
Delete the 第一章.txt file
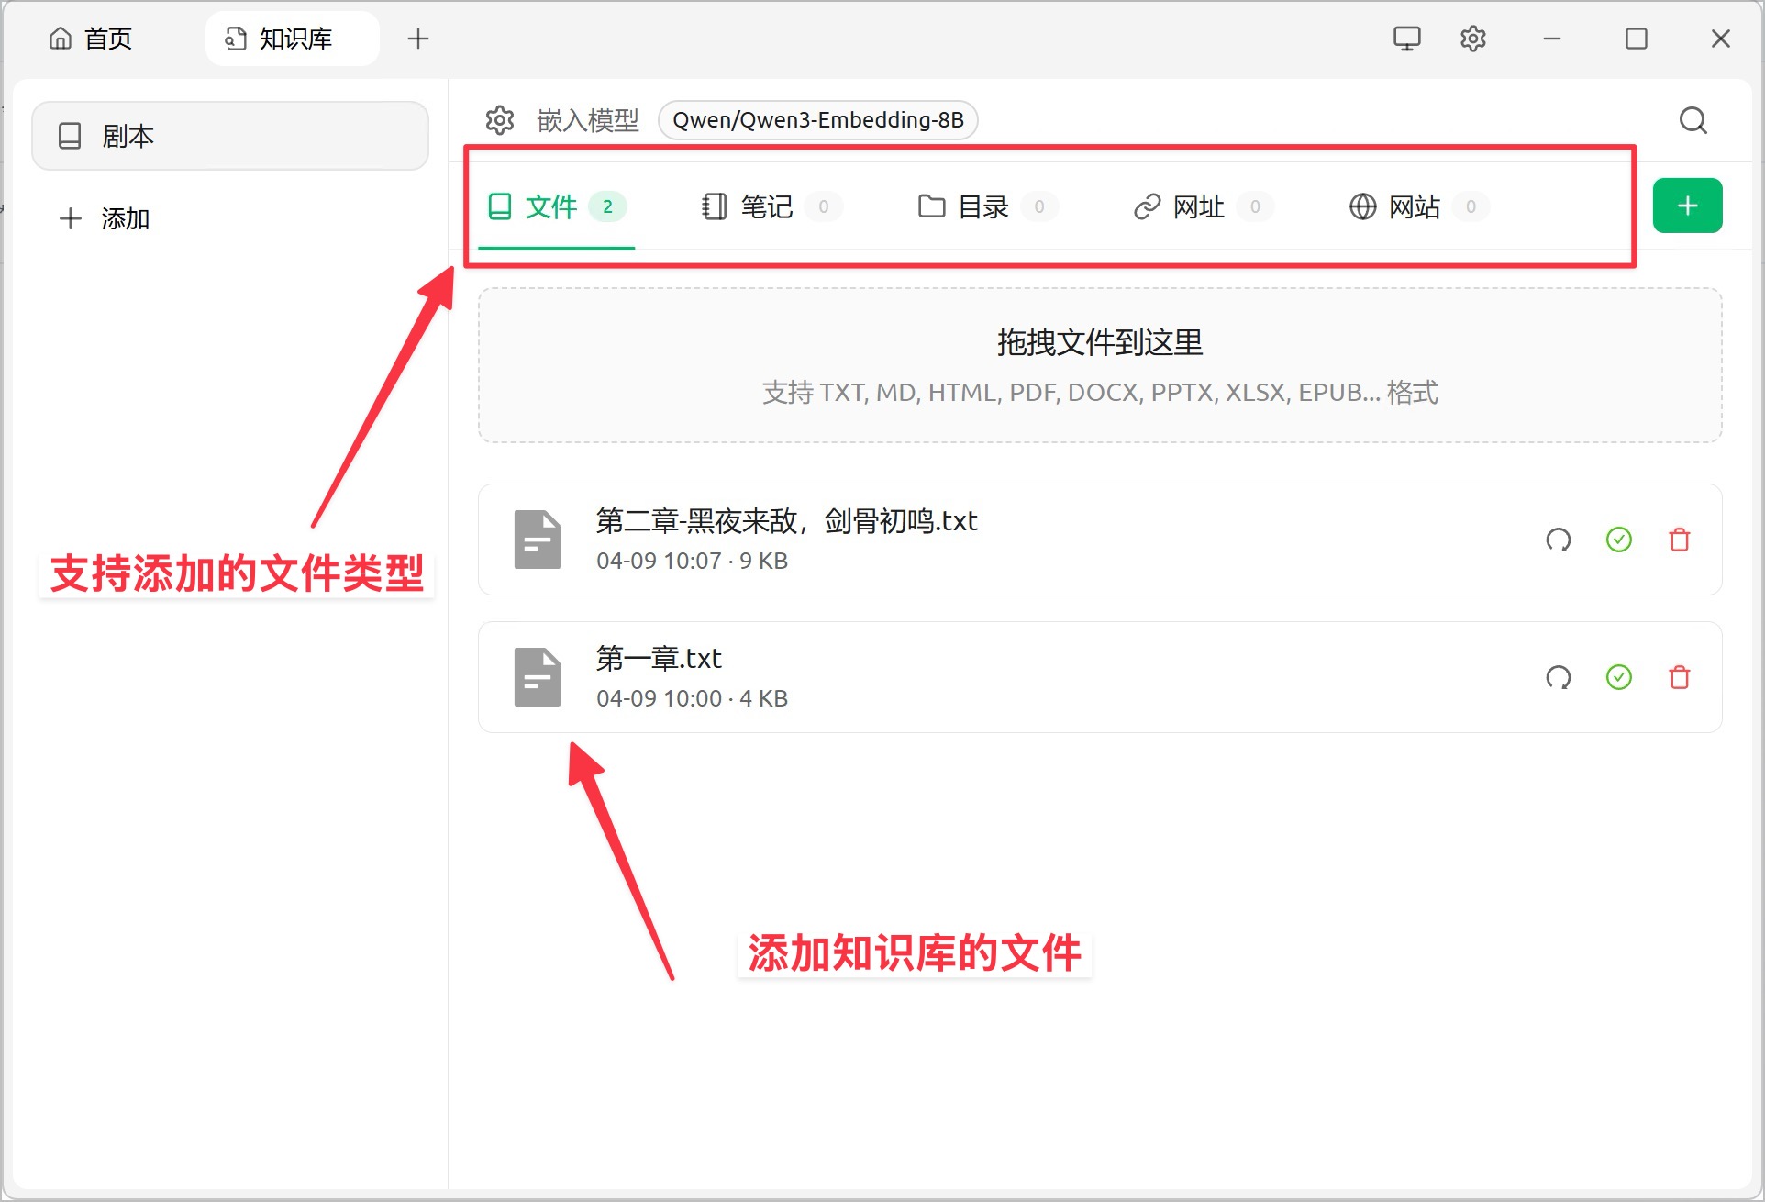(1679, 677)
